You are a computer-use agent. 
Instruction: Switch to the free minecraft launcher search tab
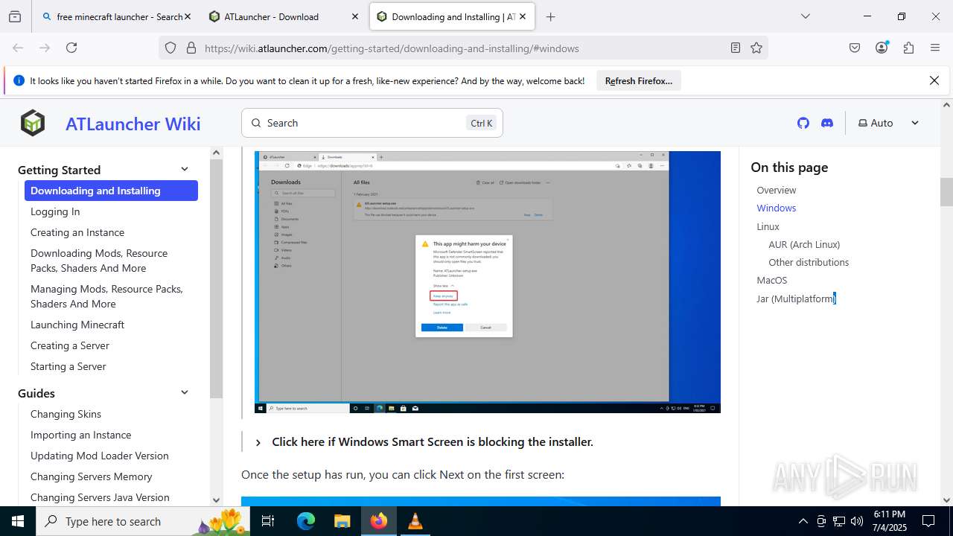click(112, 16)
